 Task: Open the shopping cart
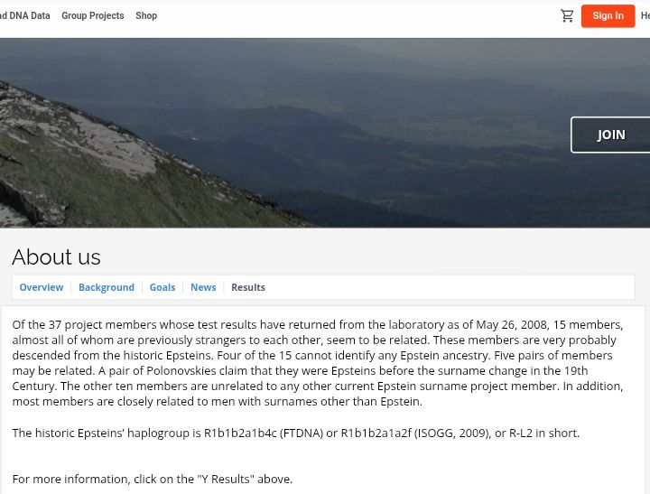[567, 15]
